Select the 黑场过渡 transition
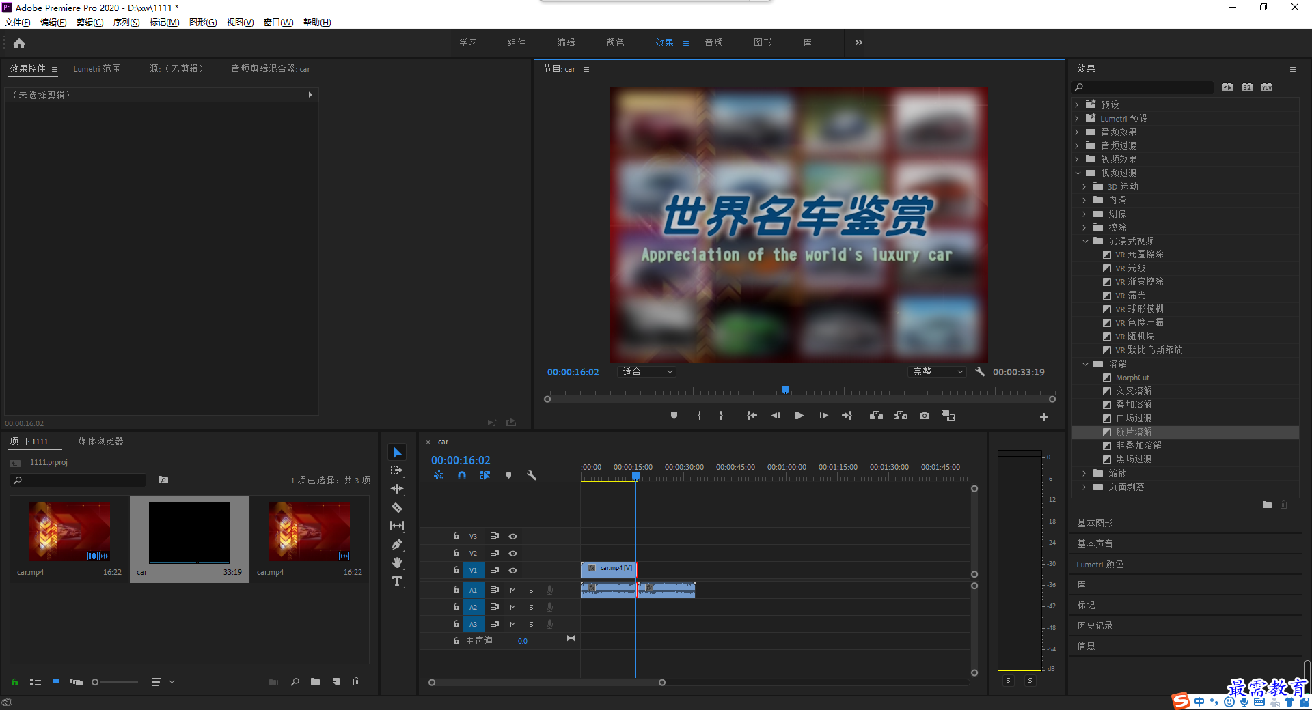Screen dimensions: 1312x710 point(1134,459)
